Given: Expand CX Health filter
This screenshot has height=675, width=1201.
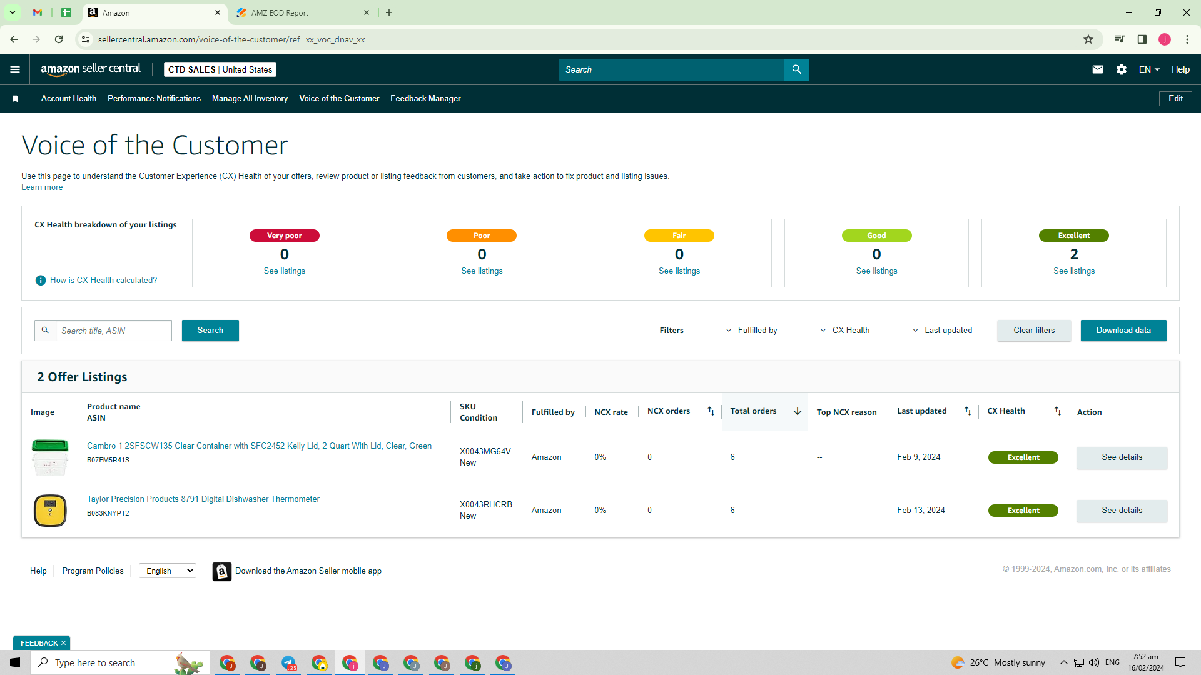Looking at the screenshot, I should 844,331.
